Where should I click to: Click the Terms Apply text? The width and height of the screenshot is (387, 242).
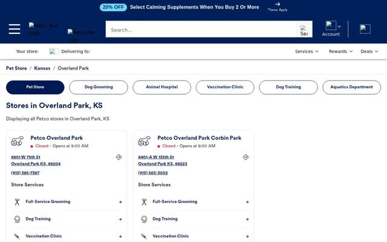278,10
